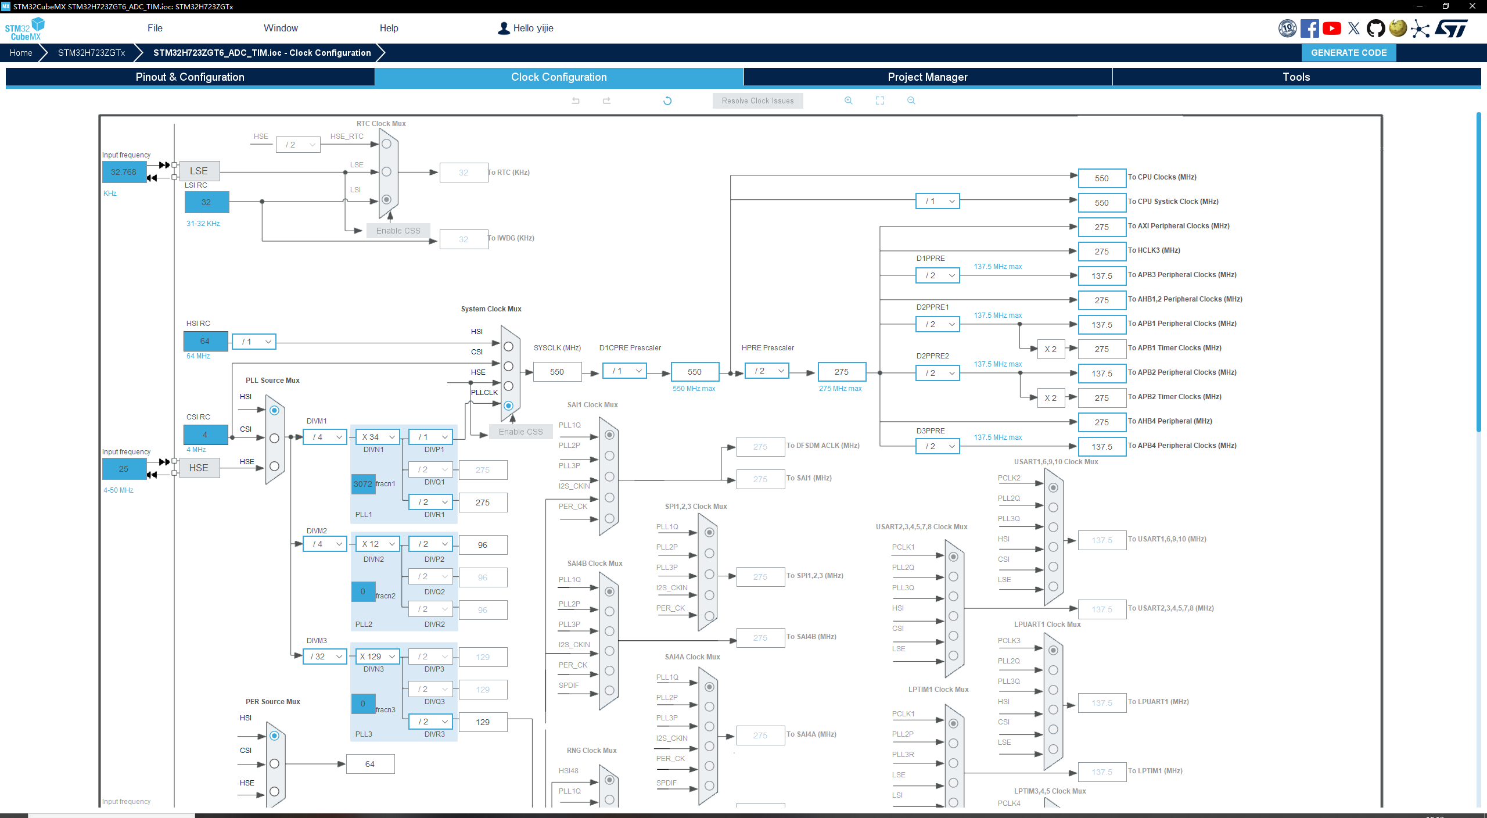Click Enable CSS under System Clock Mux
This screenshot has width=1487, height=818.
tap(520, 432)
